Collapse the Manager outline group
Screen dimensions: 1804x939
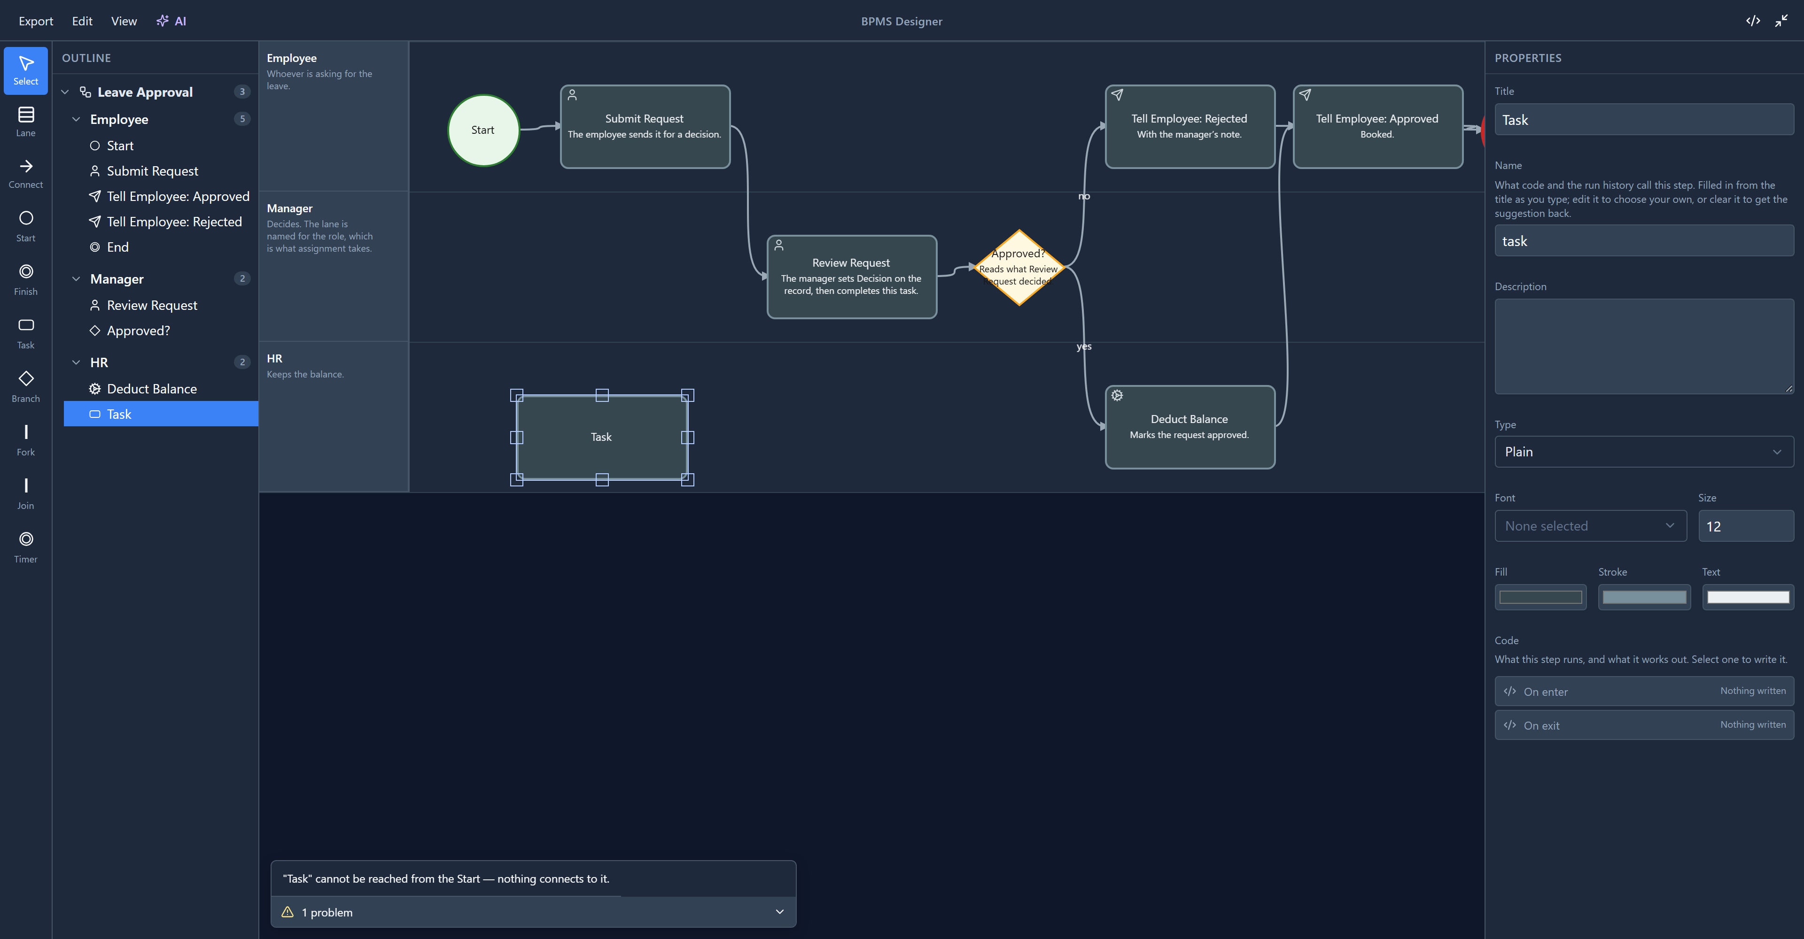(76, 278)
